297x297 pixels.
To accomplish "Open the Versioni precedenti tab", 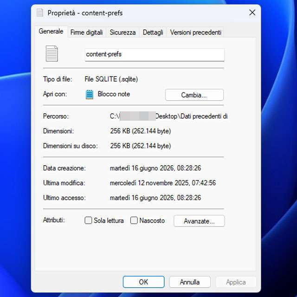I will (195, 32).
